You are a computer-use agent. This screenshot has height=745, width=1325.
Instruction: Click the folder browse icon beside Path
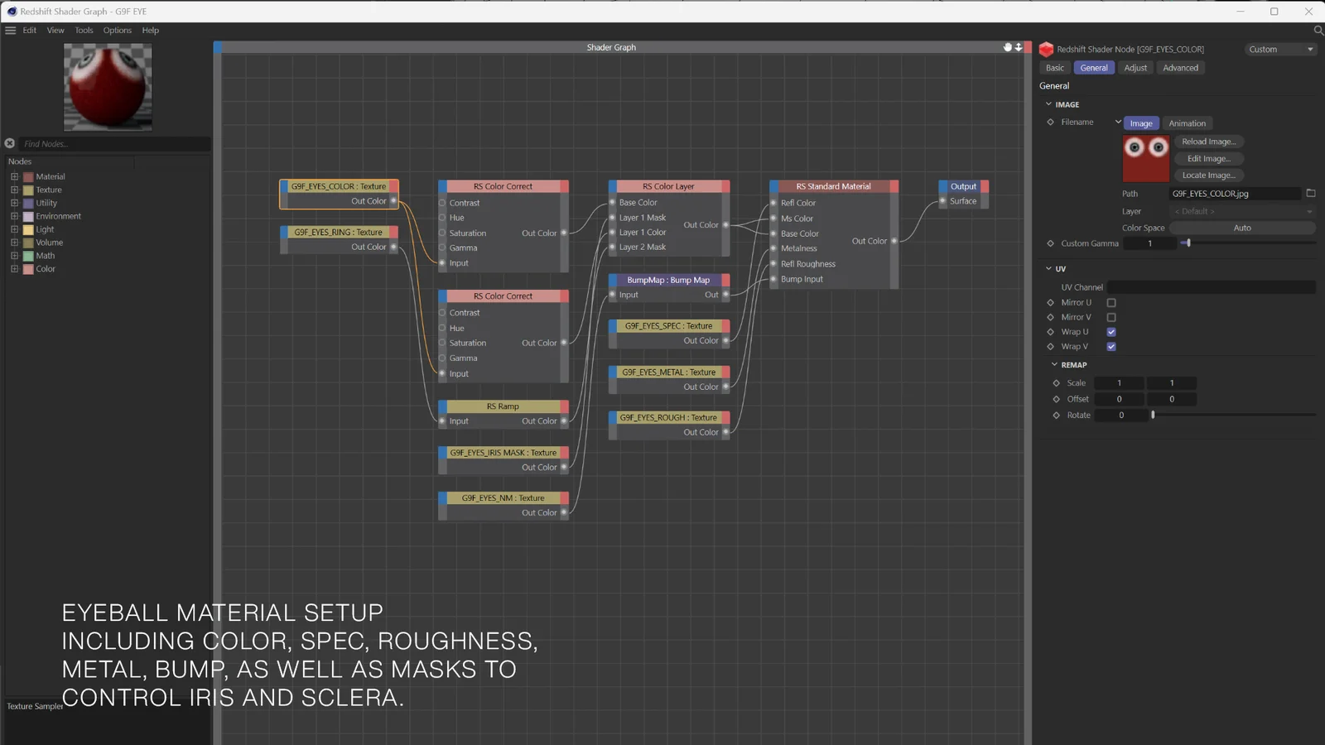coord(1310,194)
